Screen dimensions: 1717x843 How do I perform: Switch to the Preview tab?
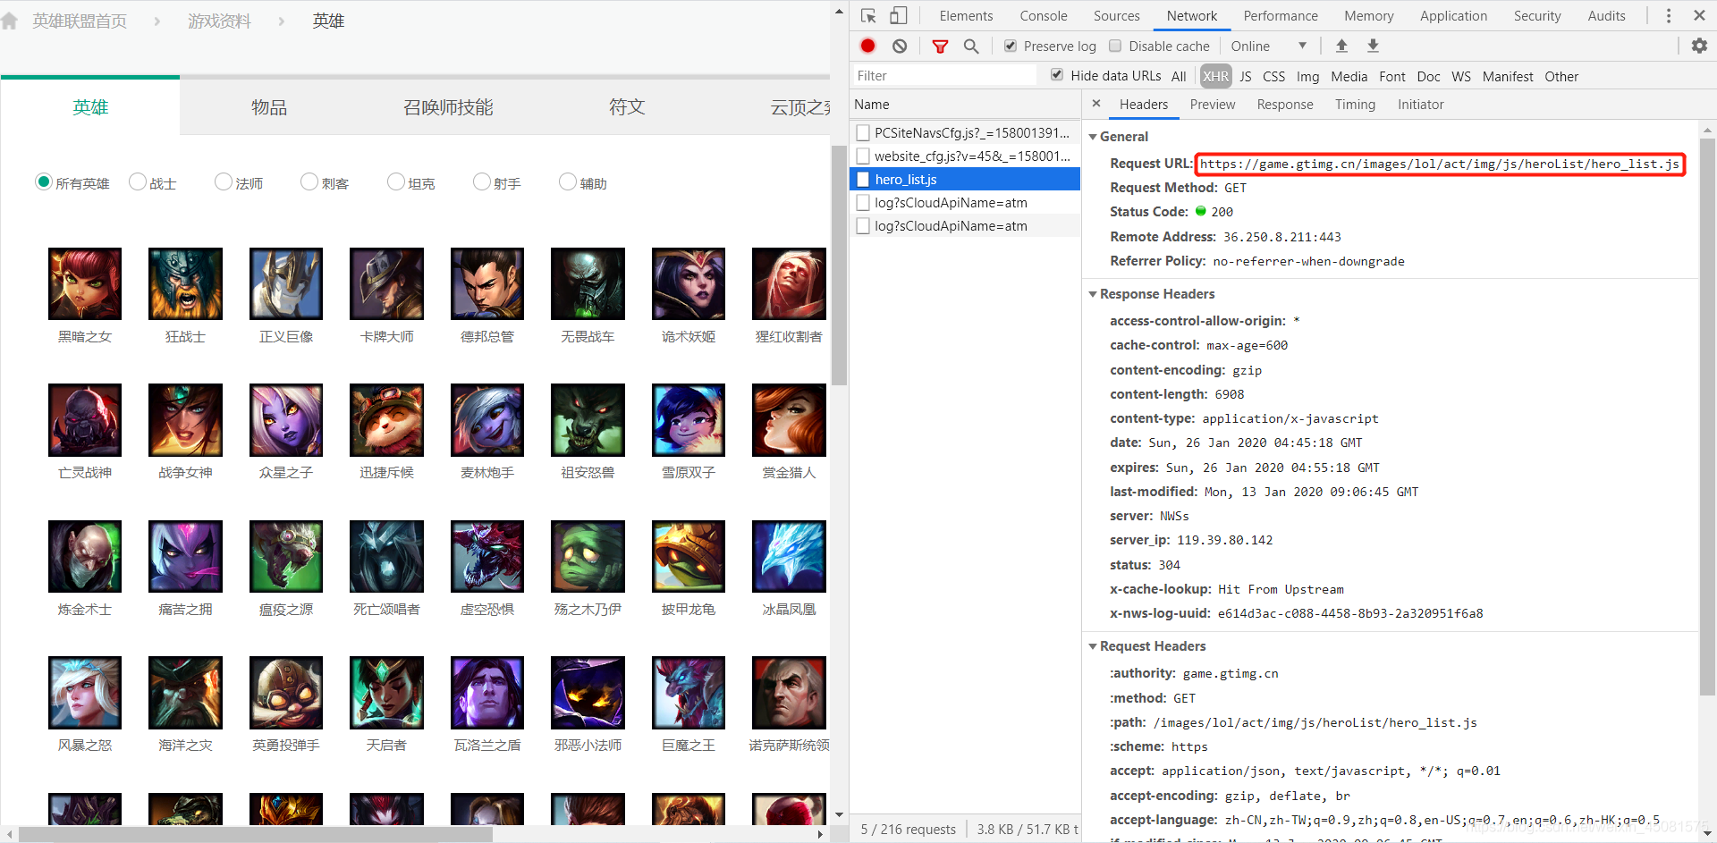pos(1213,104)
